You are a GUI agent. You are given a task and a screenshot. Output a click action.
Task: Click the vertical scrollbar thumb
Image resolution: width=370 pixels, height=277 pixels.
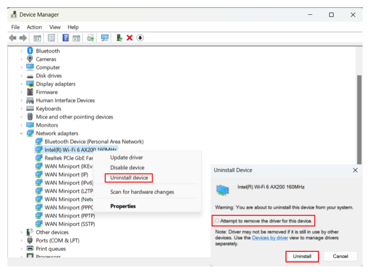click(x=359, y=120)
